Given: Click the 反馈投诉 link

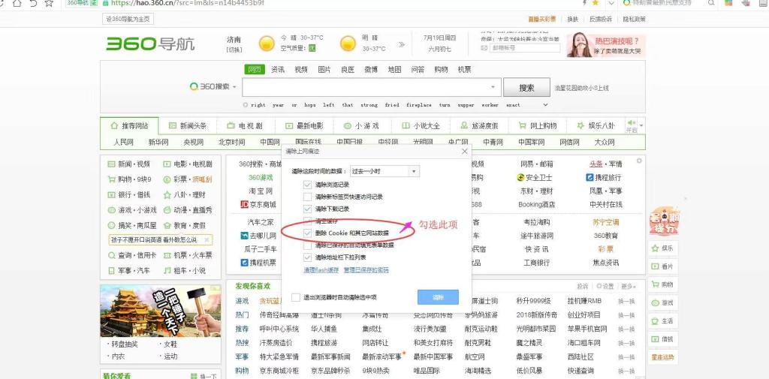Looking at the screenshot, I should [x=601, y=19].
